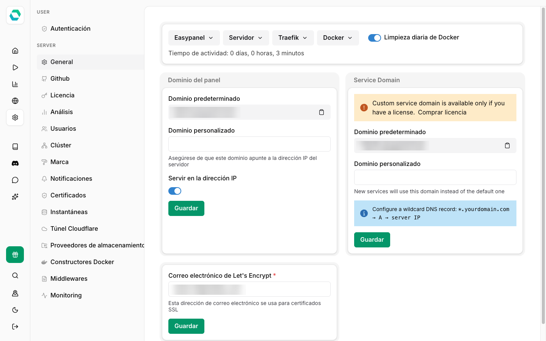The width and height of the screenshot is (546, 341).
Task: Follow the Comprar licencia link
Action: pyautogui.click(x=442, y=113)
